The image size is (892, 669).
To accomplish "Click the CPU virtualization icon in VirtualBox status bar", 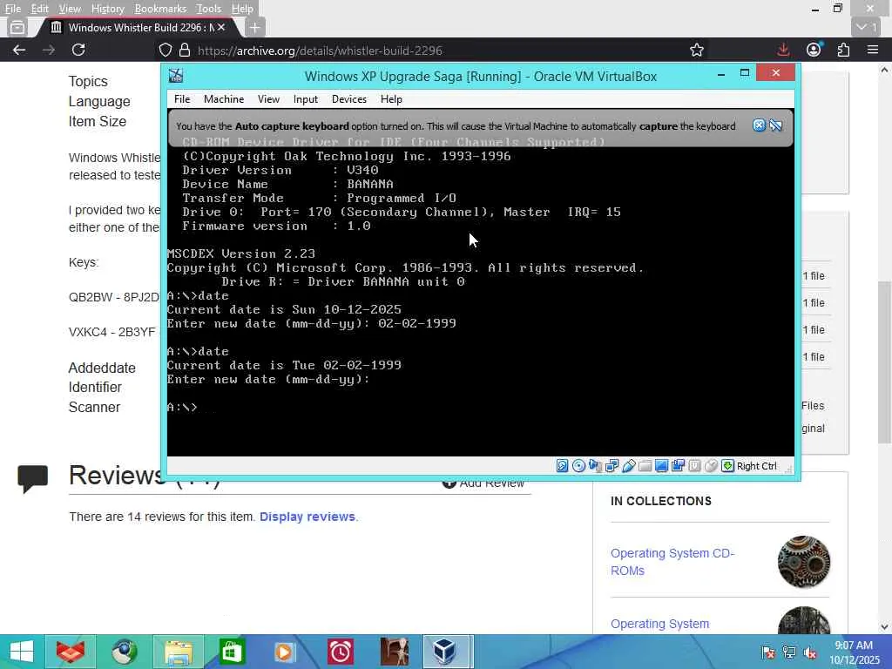I will coord(694,466).
